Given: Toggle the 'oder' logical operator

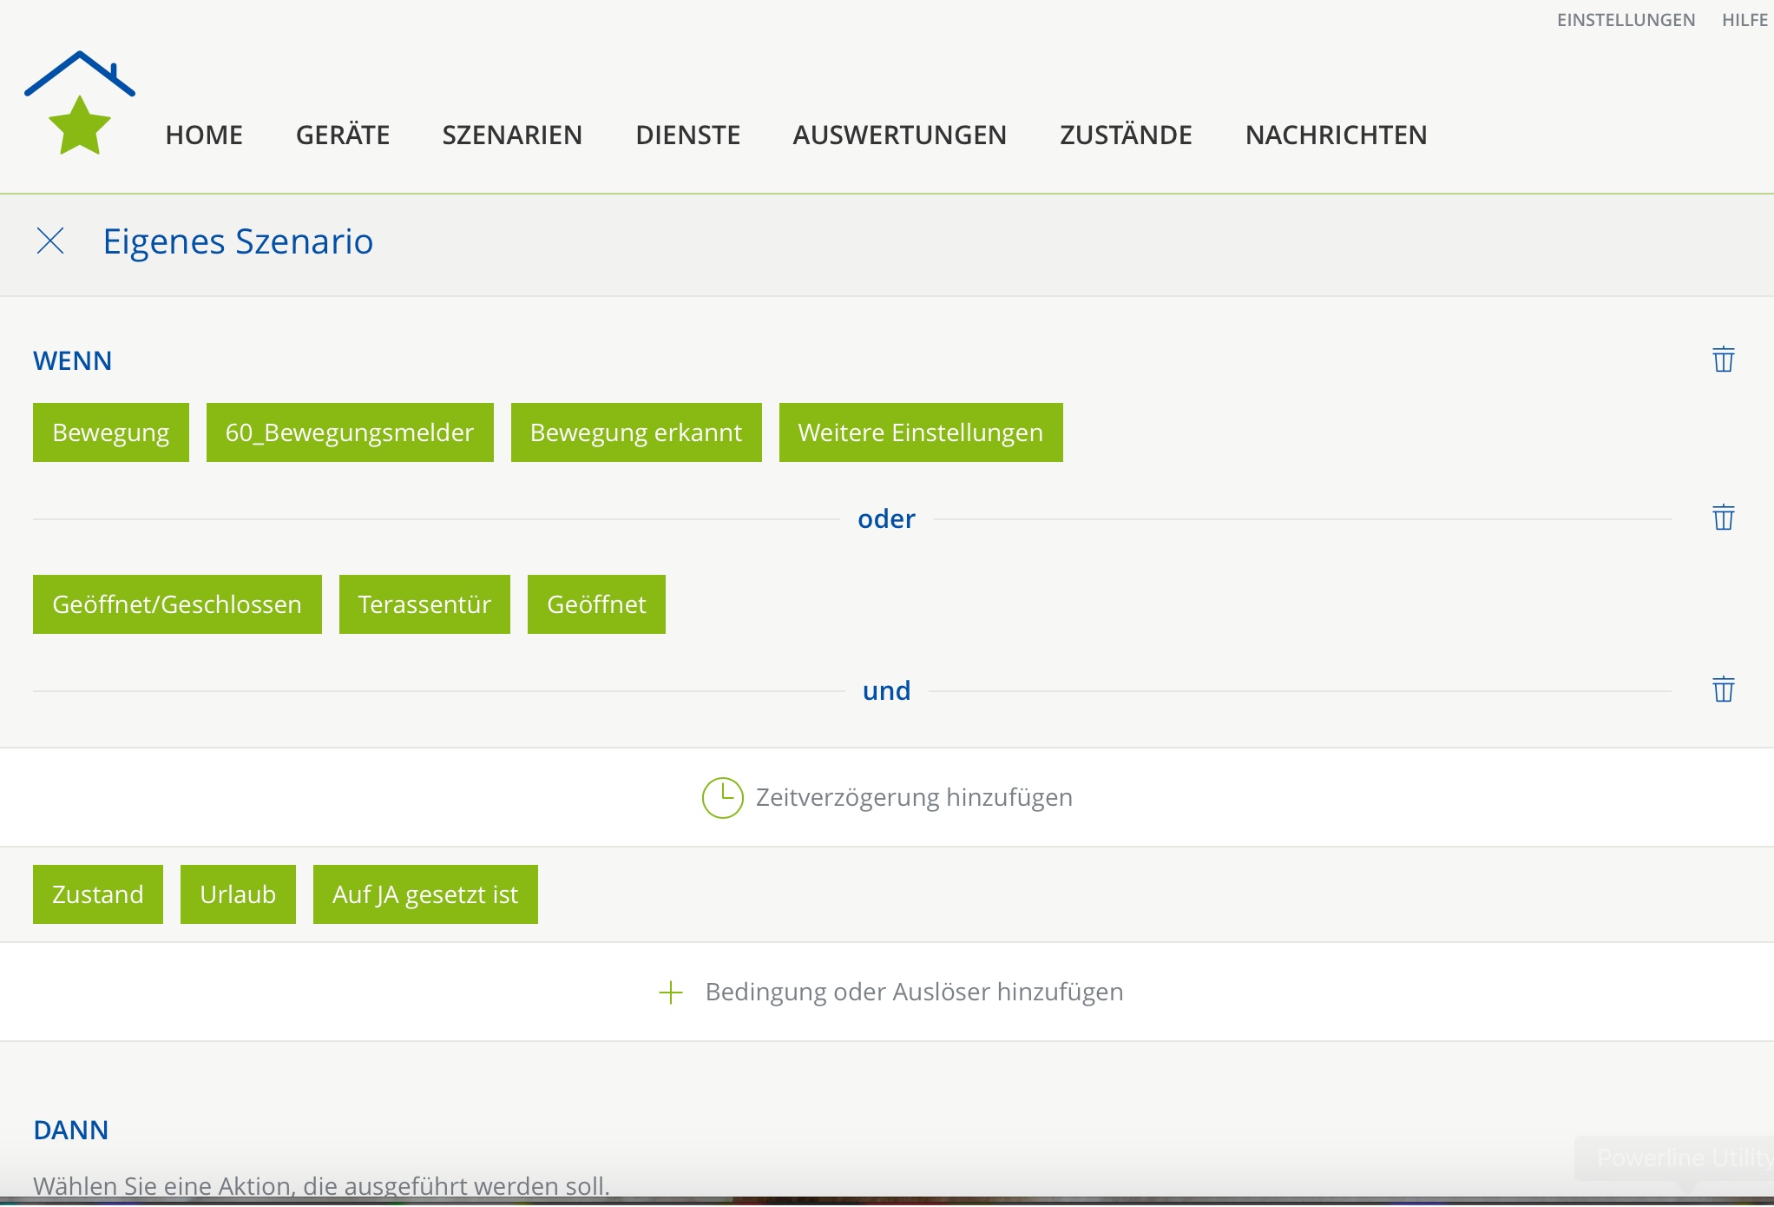Looking at the screenshot, I should coord(886,518).
